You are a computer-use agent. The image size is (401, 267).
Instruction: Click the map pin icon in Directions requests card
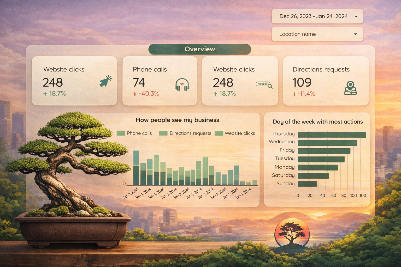pos(350,88)
